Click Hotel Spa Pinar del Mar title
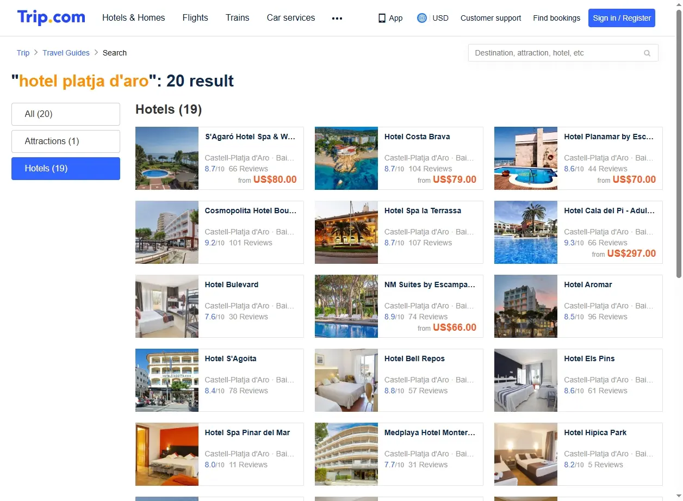Viewport: 683px width, 501px height. pos(247,432)
